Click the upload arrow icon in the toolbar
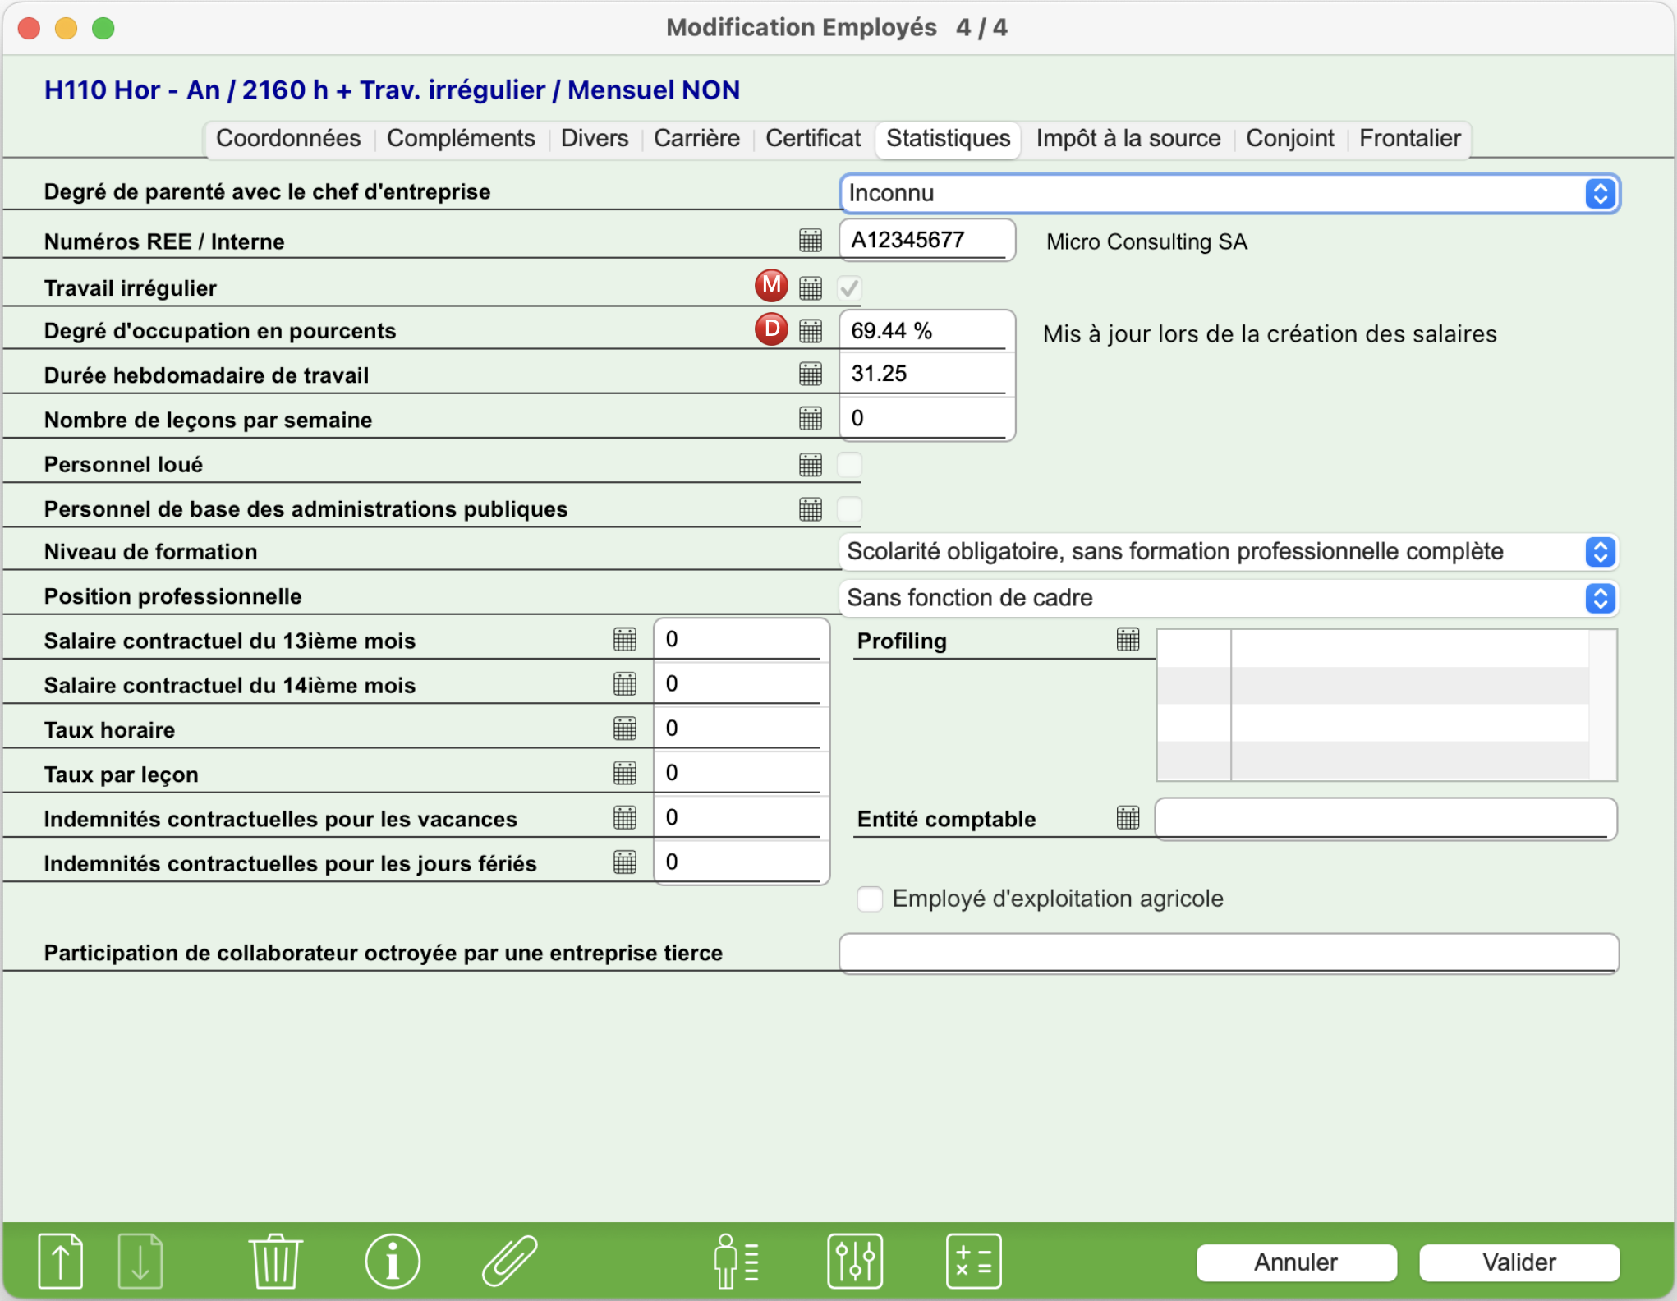Viewport: 1677px width, 1301px height. [60, 1261]
